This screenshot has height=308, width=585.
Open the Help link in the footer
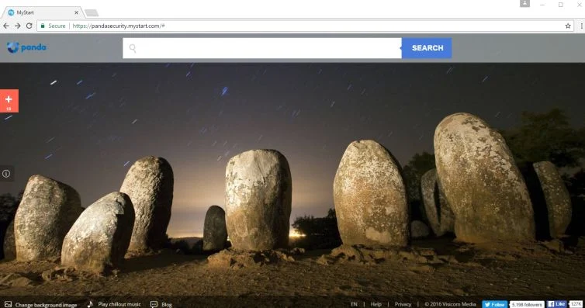376,304
